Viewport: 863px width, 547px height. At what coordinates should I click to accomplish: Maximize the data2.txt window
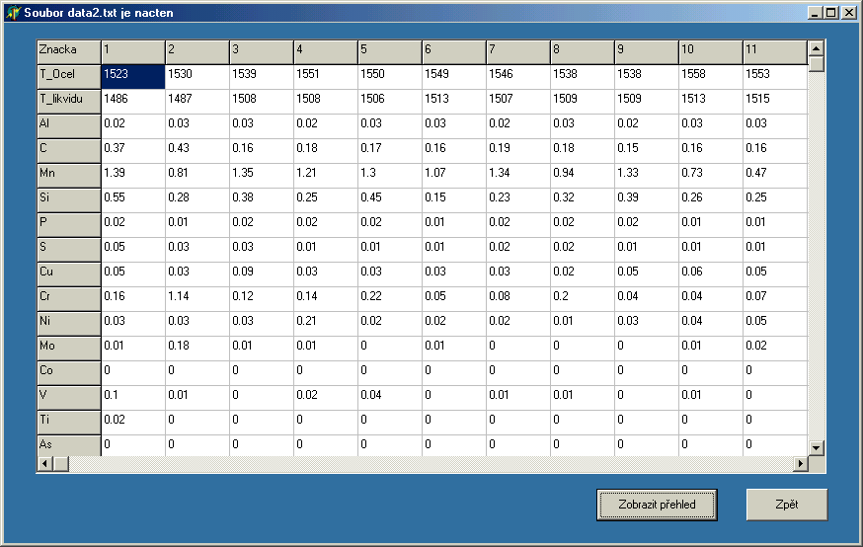point(831,13)
